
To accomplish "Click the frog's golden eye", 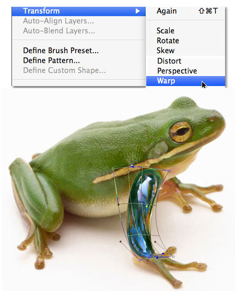I will tap(181, 132).
